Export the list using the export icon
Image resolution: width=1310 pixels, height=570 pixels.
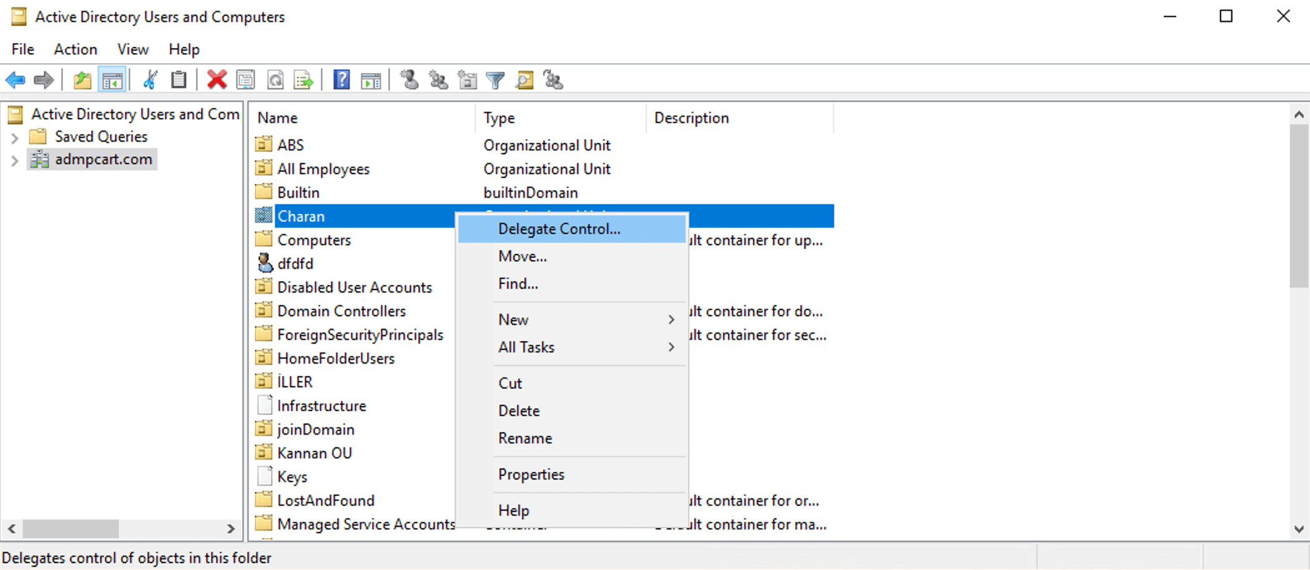[303, 80]
